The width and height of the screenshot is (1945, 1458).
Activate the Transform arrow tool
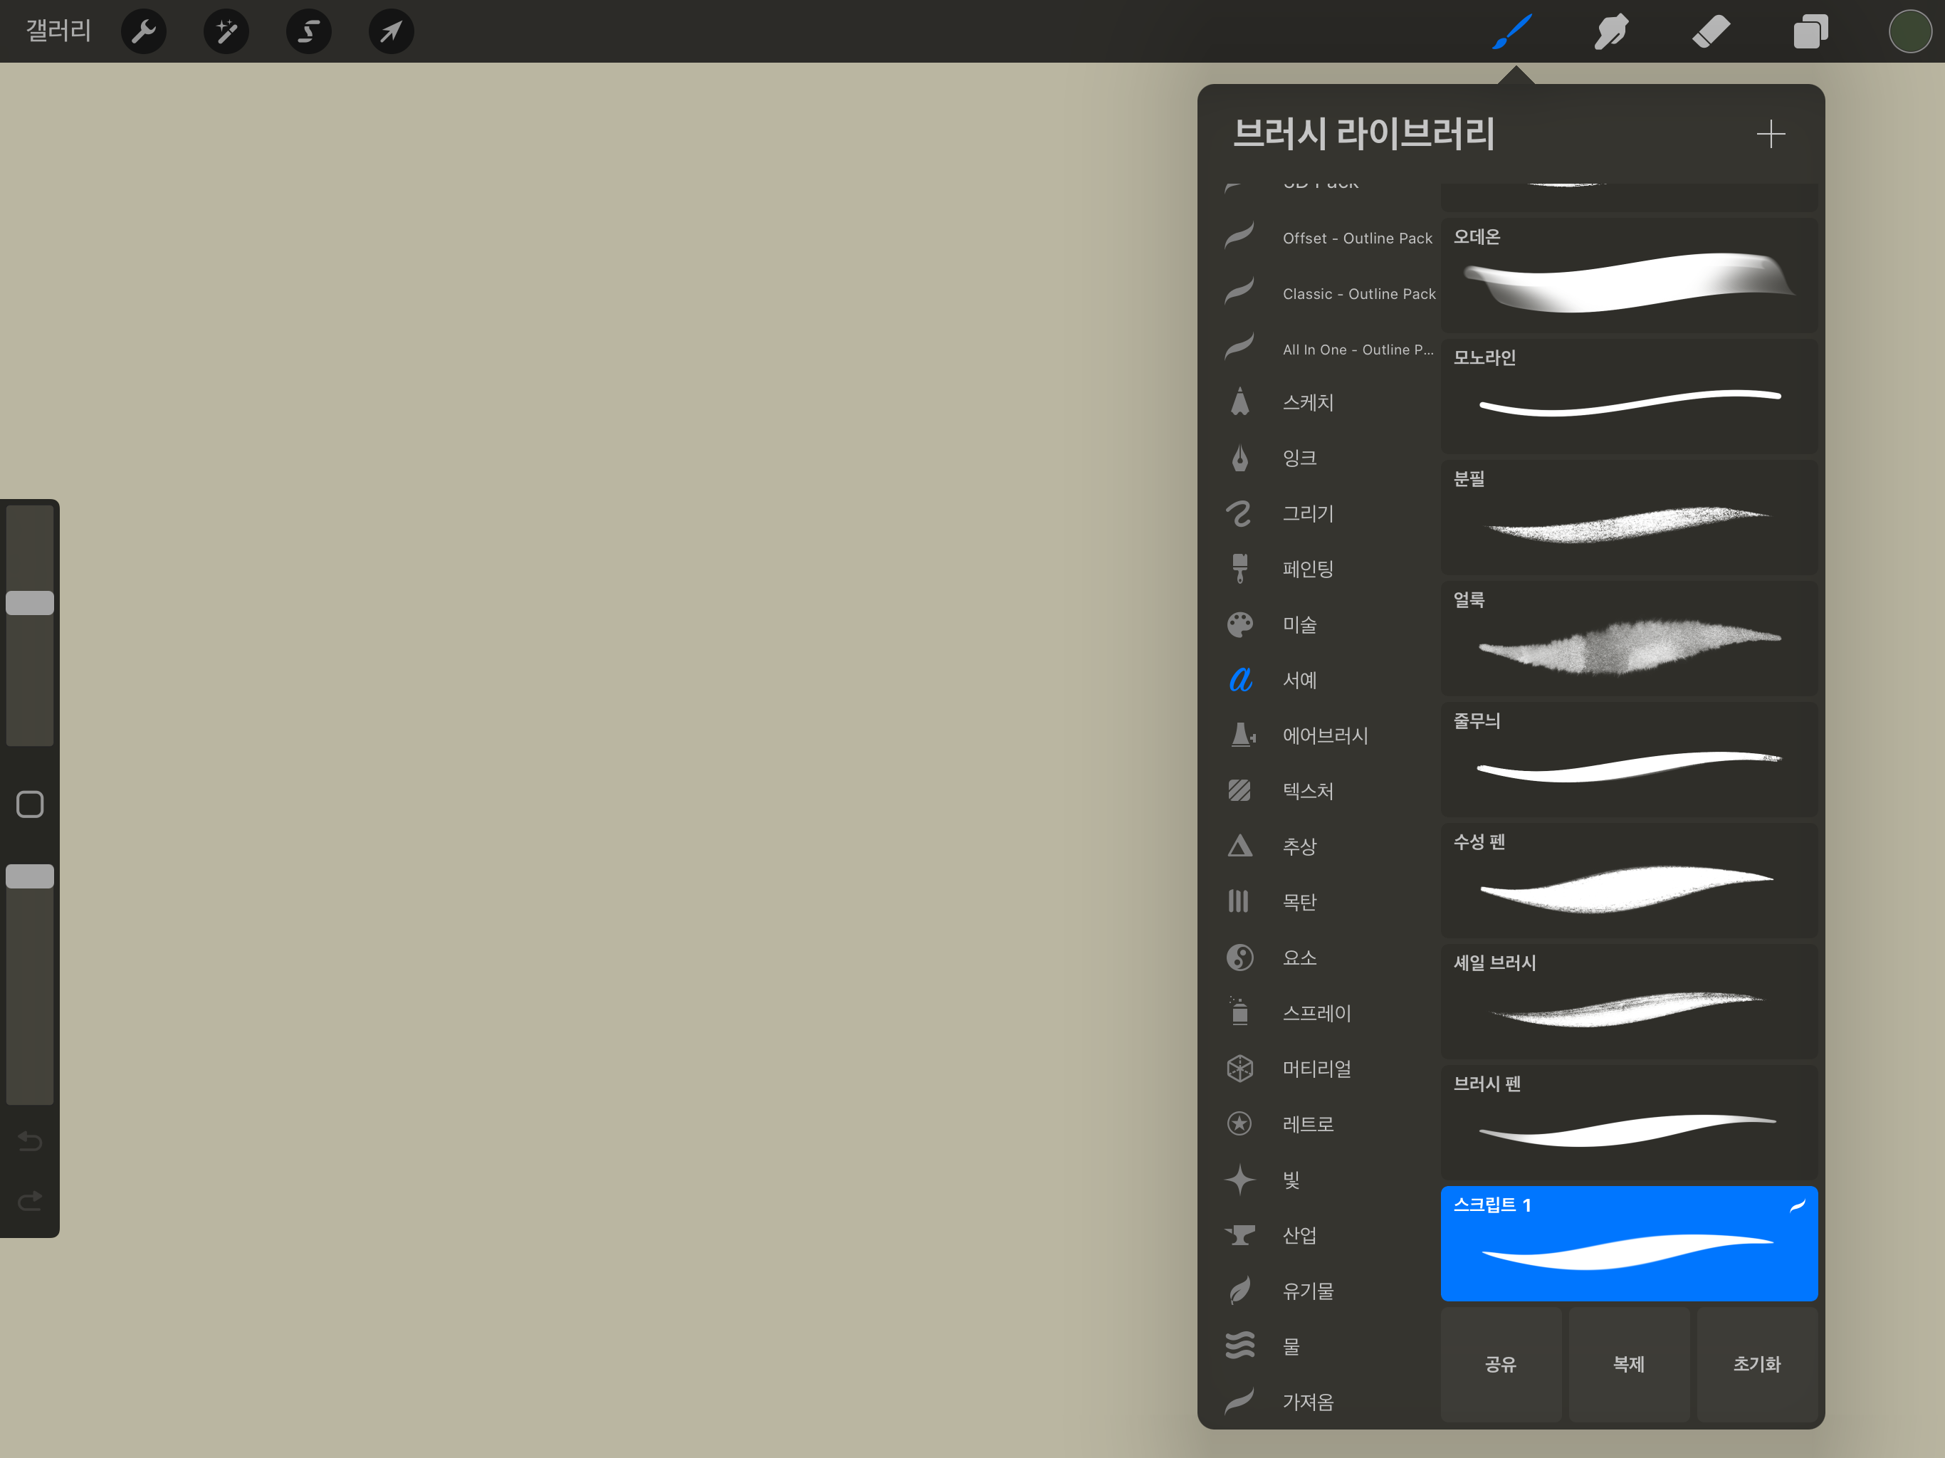pyautogui.click(x=392, y=31)
